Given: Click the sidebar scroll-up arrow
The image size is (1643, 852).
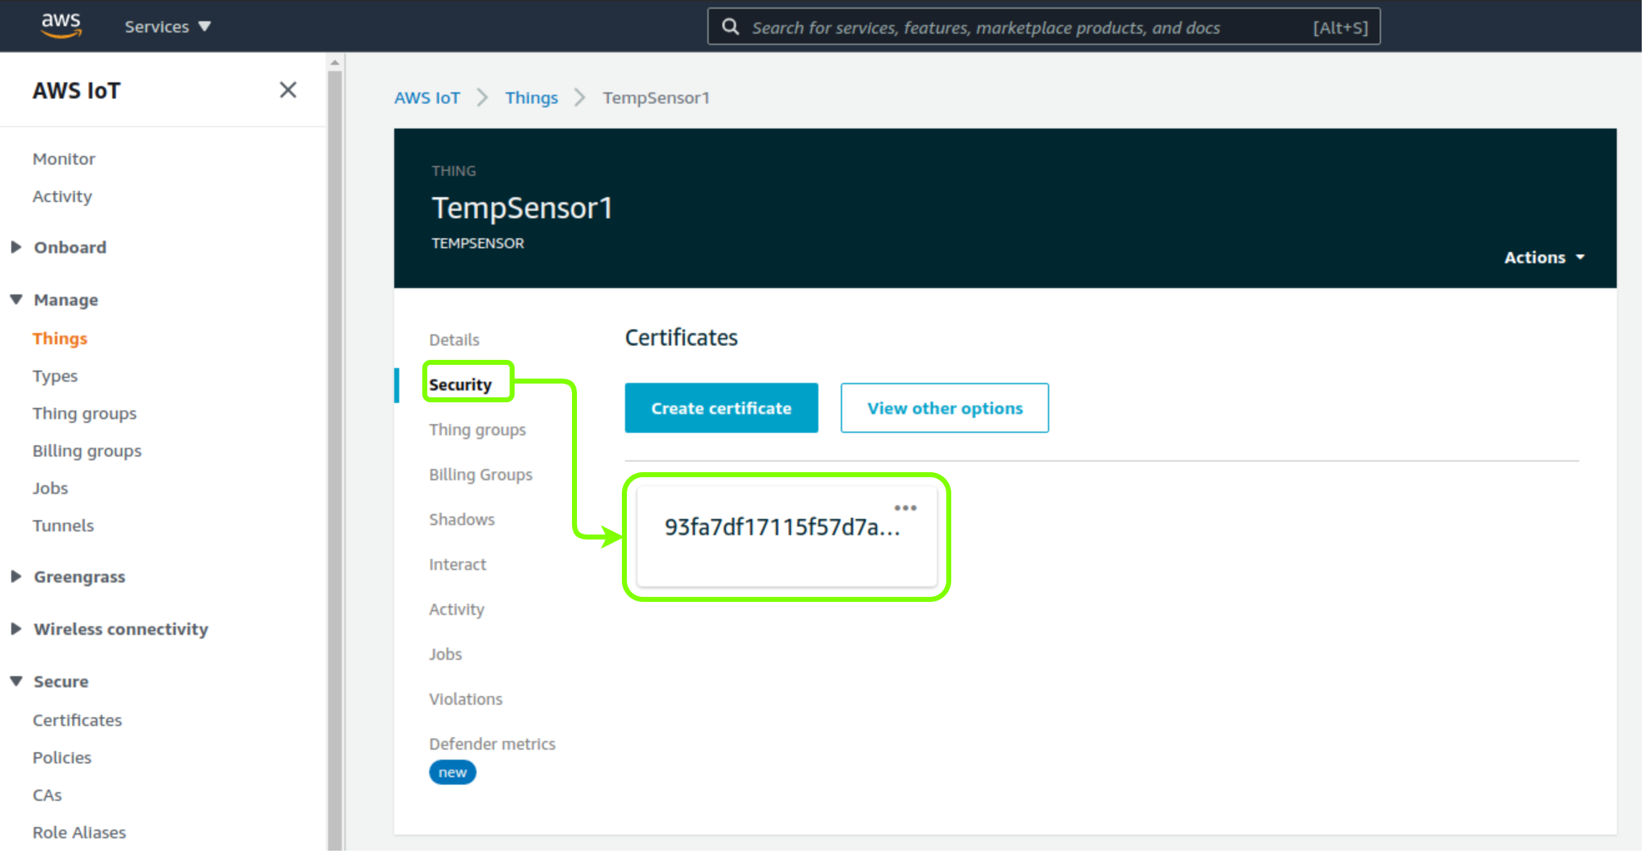Looking at the screenshot, I should point(335,63).
